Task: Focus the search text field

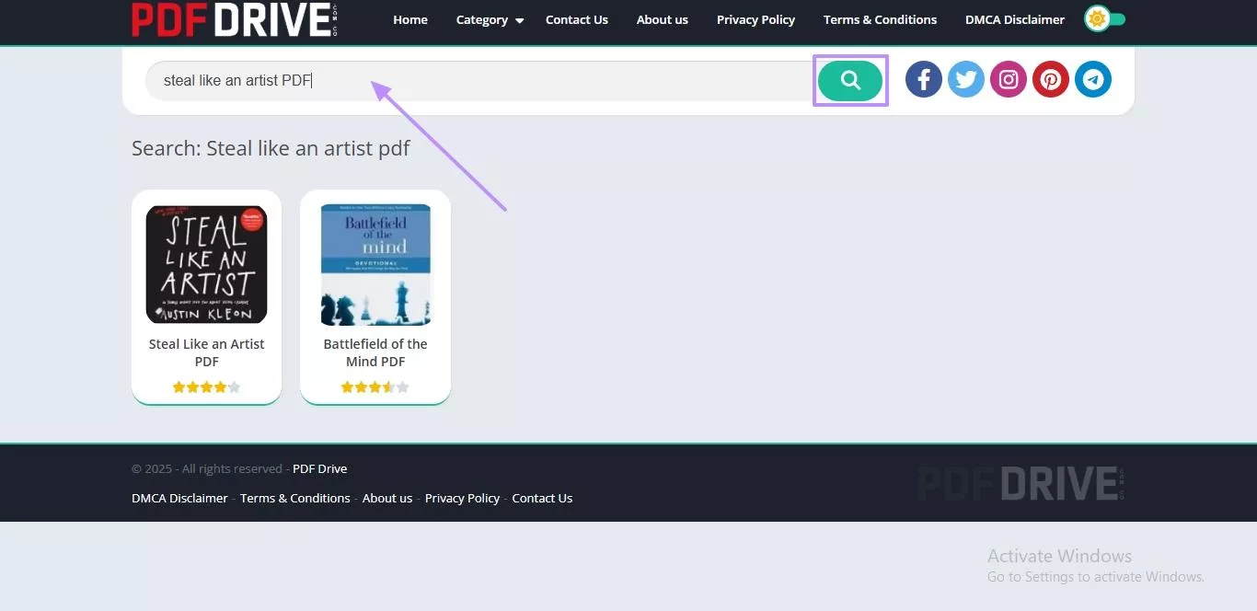Action: 479,81
